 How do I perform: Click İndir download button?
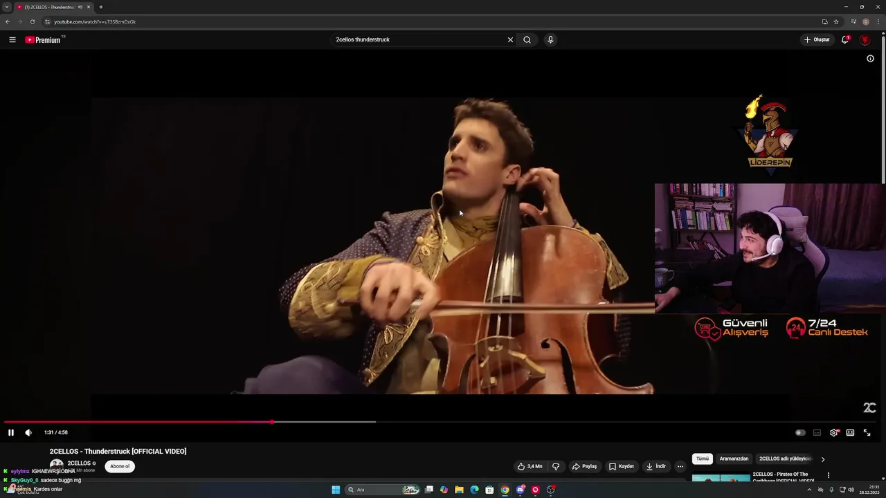pos(656,466)
